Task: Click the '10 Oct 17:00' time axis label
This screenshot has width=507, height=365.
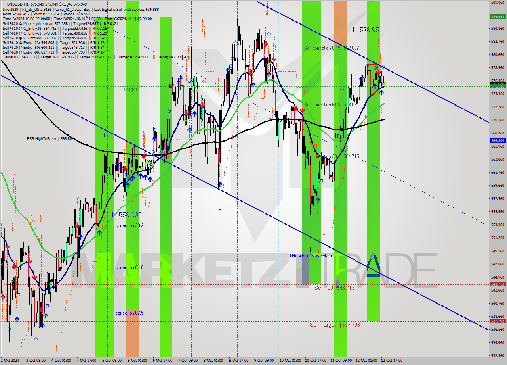Action: click(316, 361)
